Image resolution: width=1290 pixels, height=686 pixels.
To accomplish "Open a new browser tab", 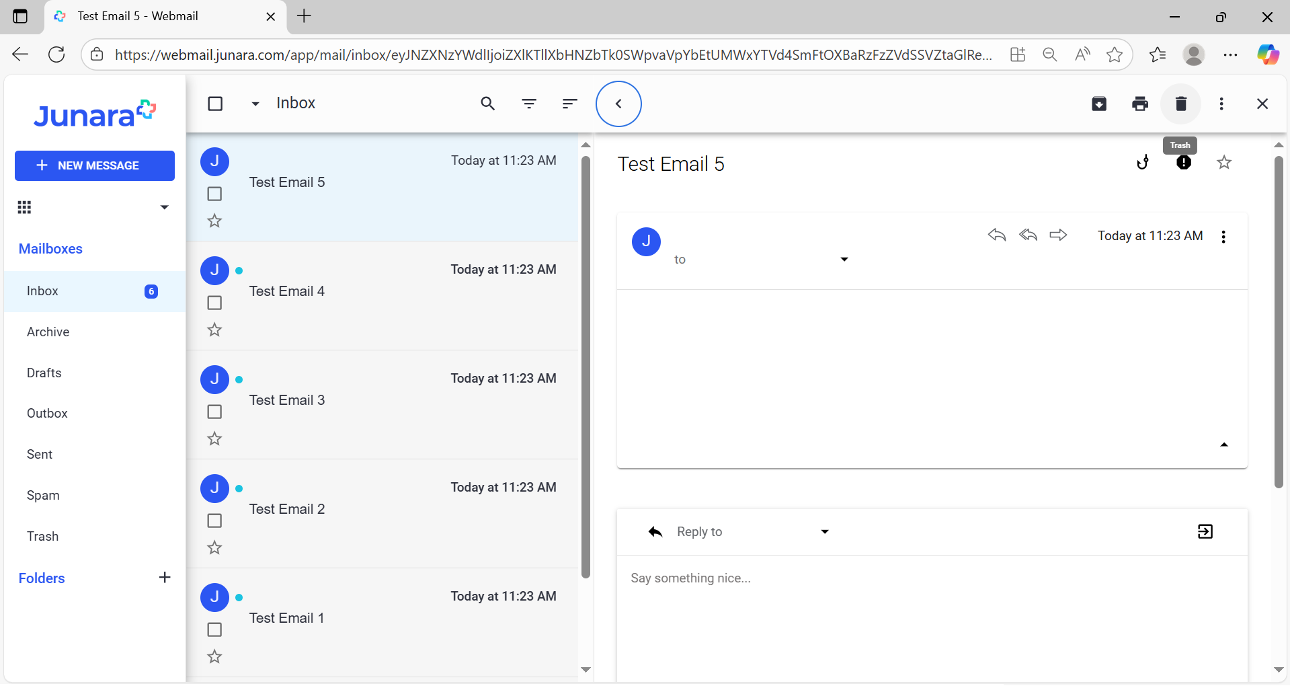I will click(304, 16).
